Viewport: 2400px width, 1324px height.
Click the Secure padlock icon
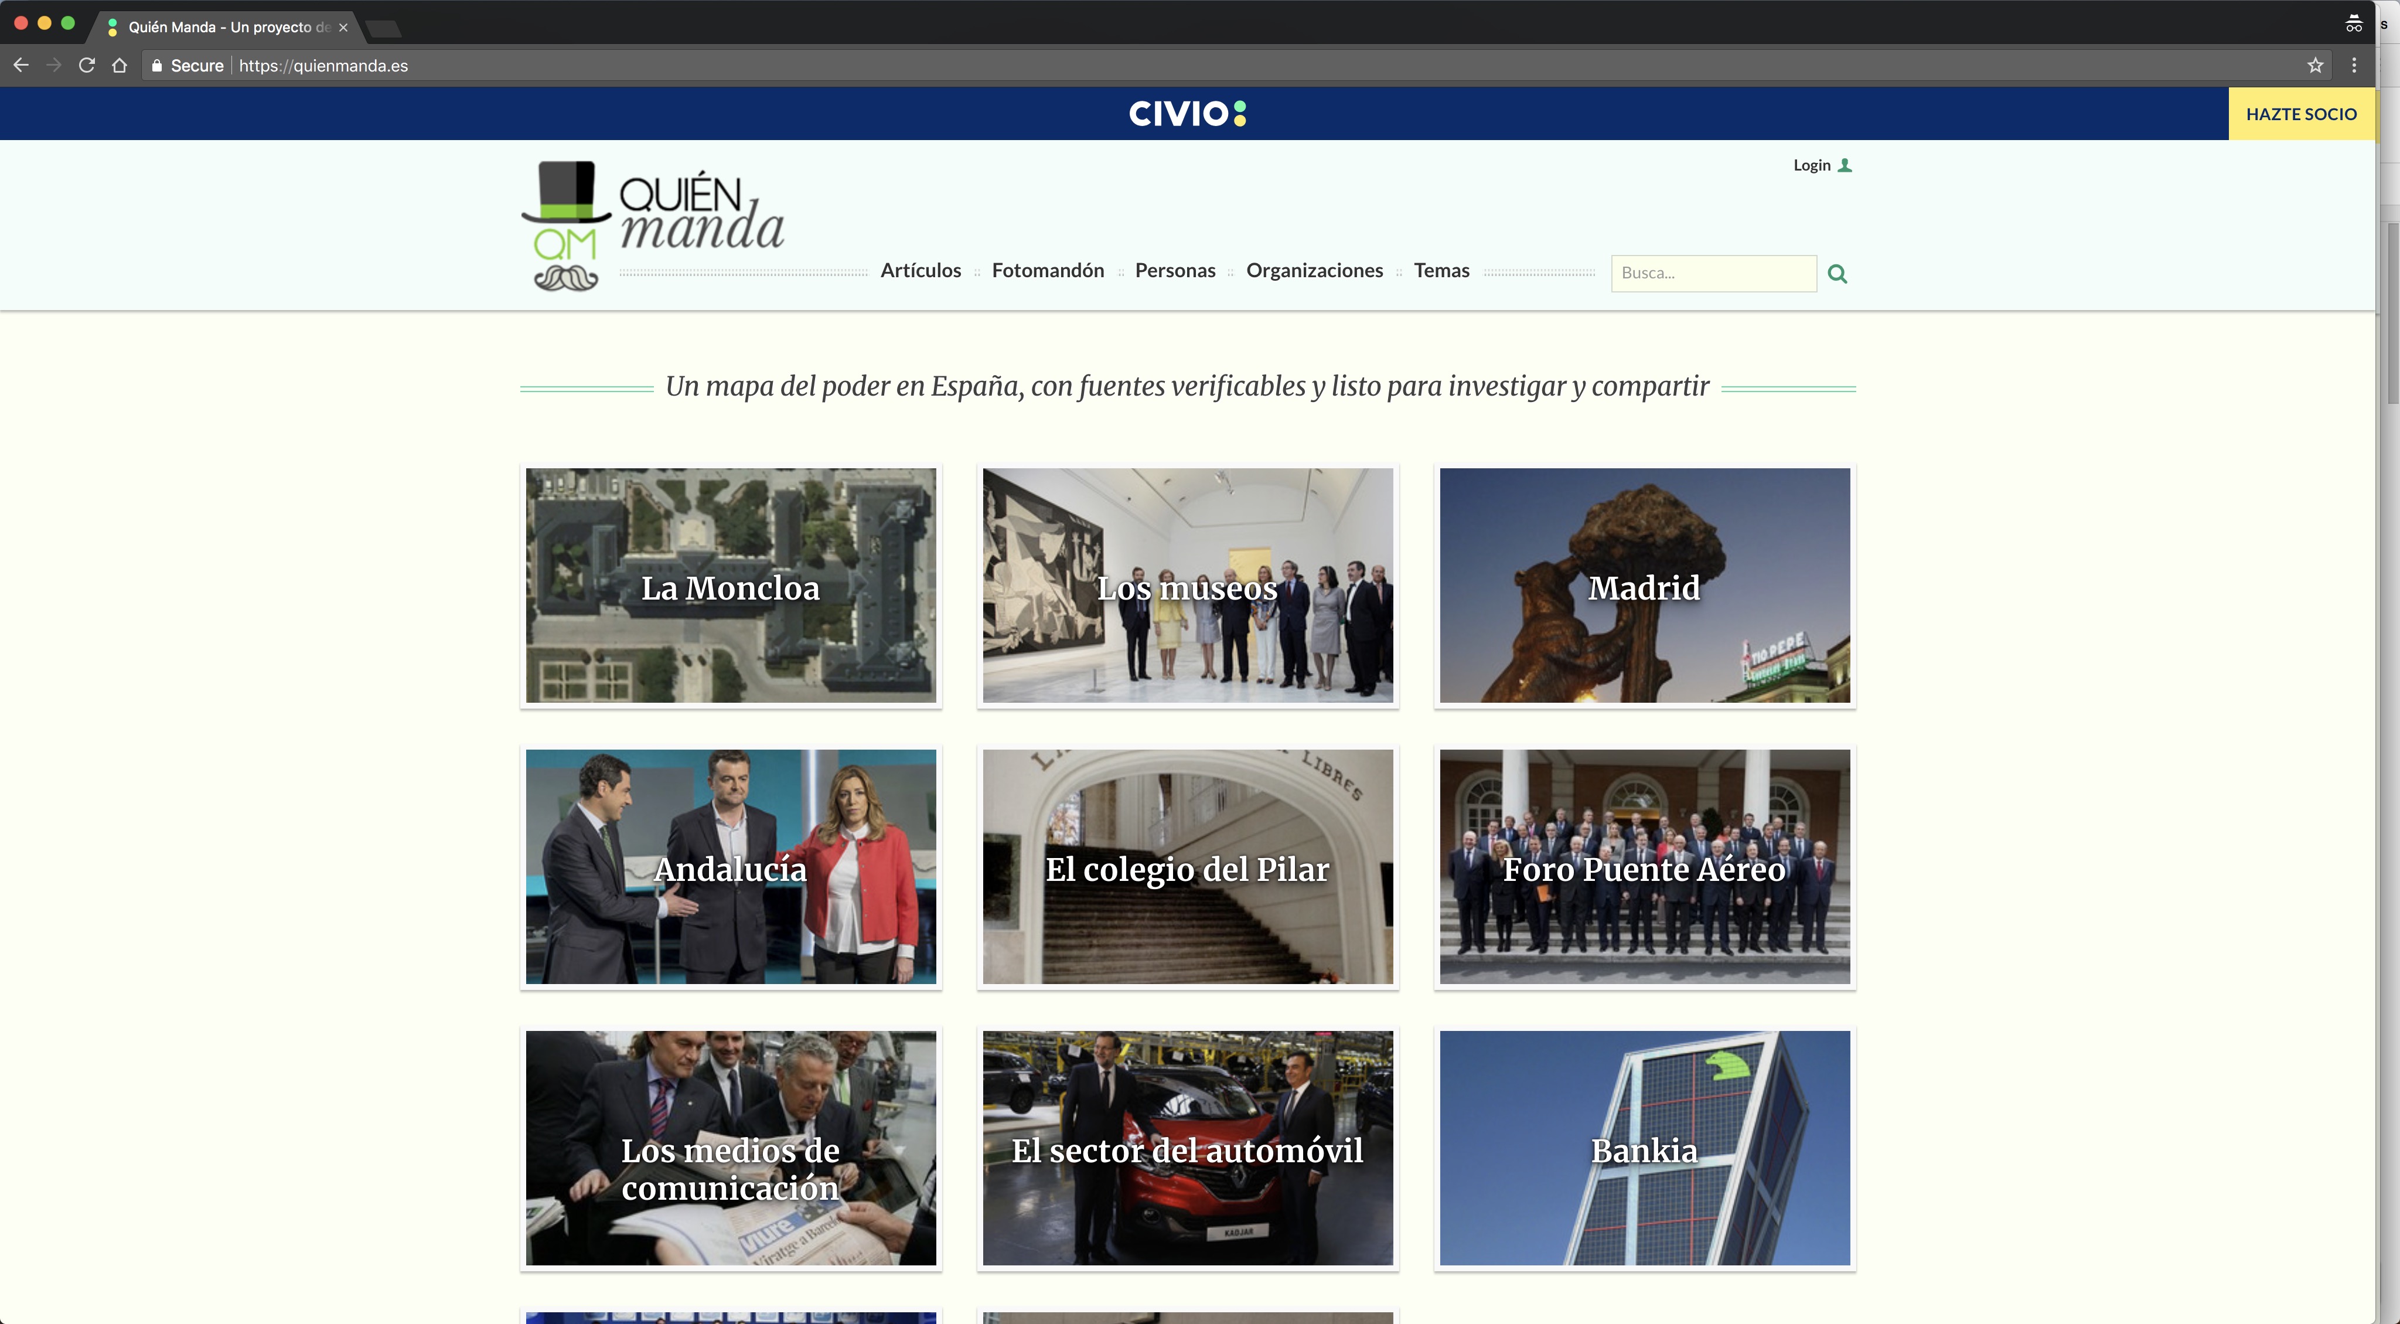[156, 65]
